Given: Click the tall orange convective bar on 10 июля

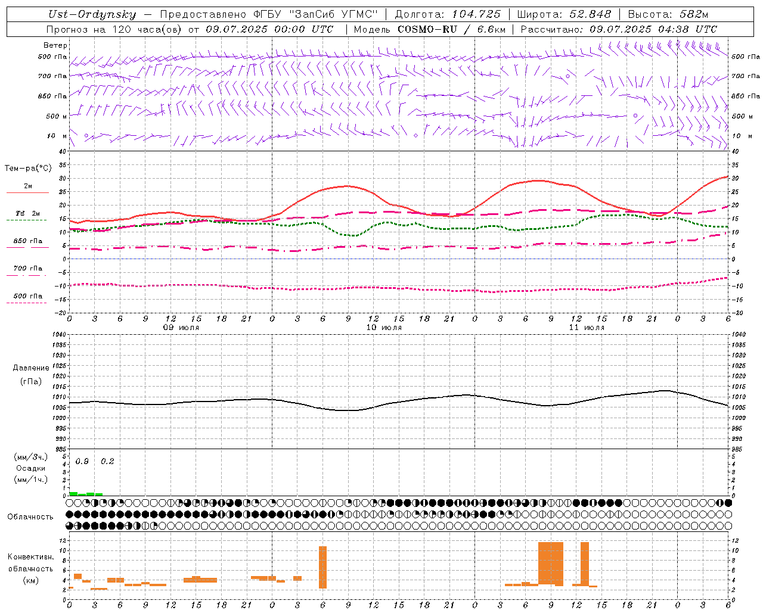Looking at the screenshot, I should pos(322,567).
